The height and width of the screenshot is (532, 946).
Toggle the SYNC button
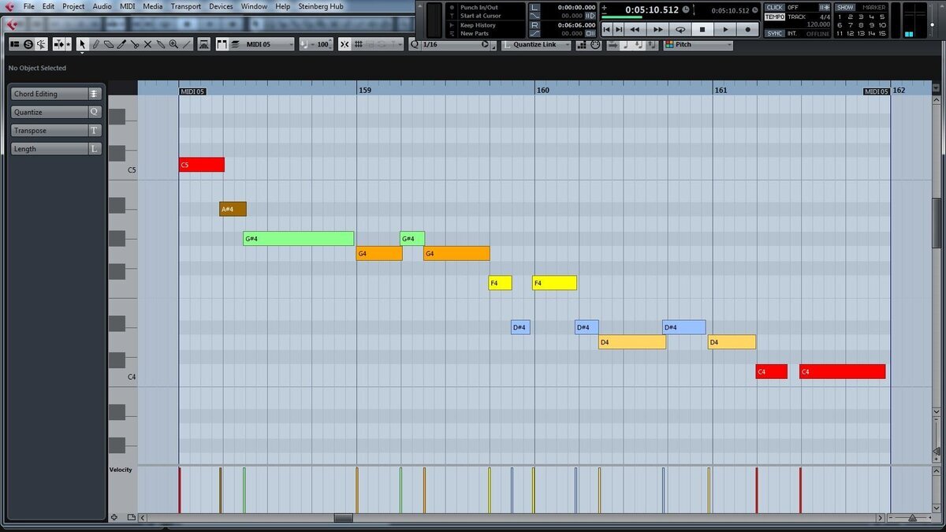[775, 33]
